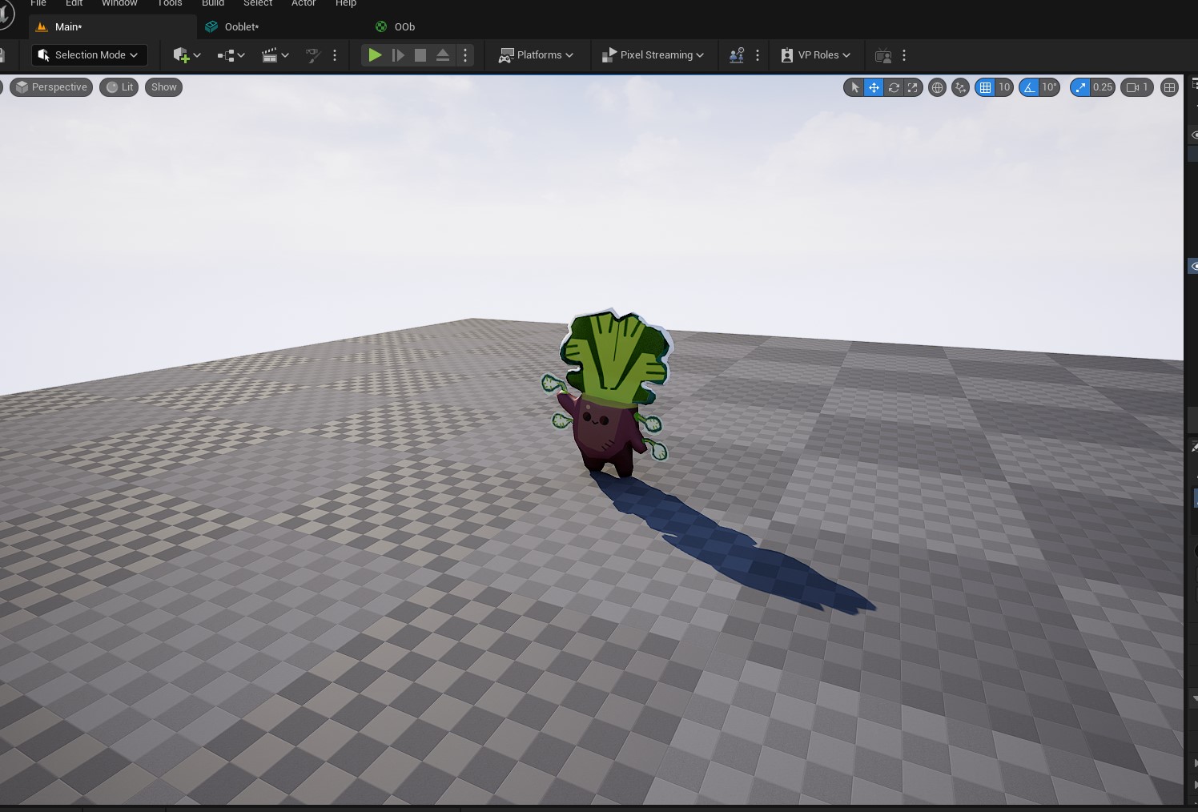The image size is (1198, 812).
Task: Click the Show viewport options button
Action: [x=163, y=87]
